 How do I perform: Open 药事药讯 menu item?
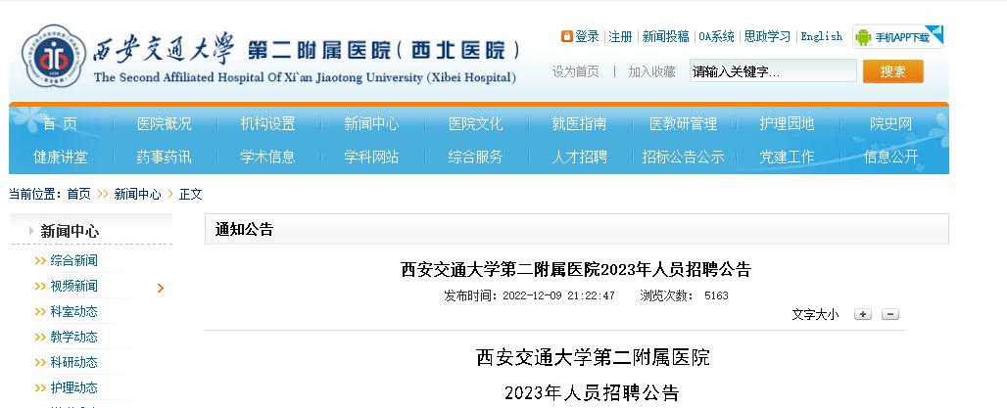165,157
